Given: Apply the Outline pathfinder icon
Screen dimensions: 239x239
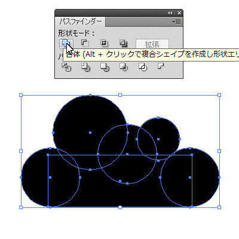Looking at the screenshot, I should (143, 67).
